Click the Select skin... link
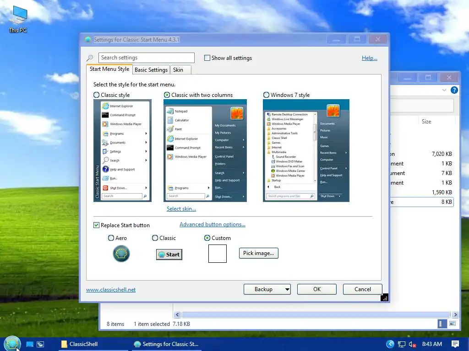The width and height of the screenshot is (469, 351). click(181, 208)
